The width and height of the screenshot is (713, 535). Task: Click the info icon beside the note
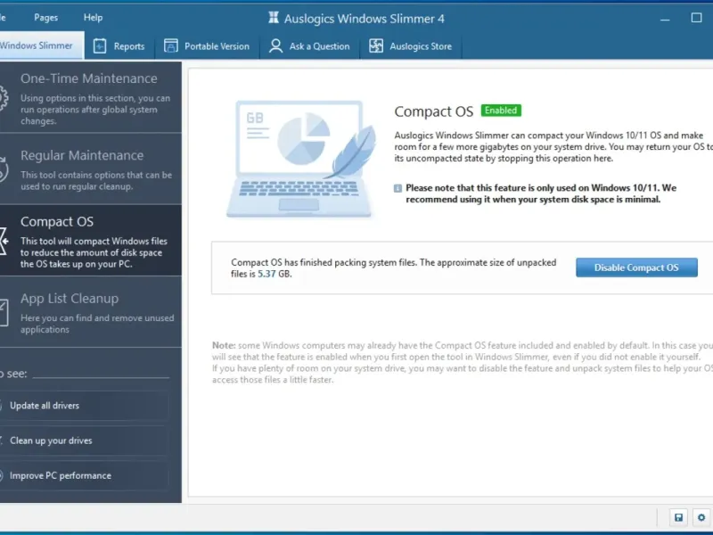click(397, 188)
